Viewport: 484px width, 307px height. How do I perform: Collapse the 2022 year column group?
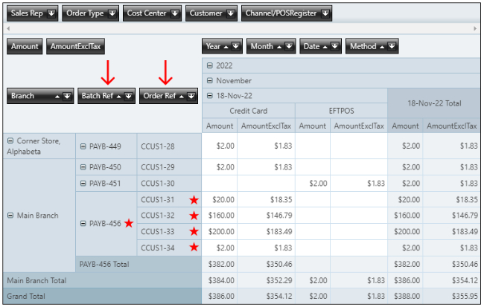click(x=209, y=65)
